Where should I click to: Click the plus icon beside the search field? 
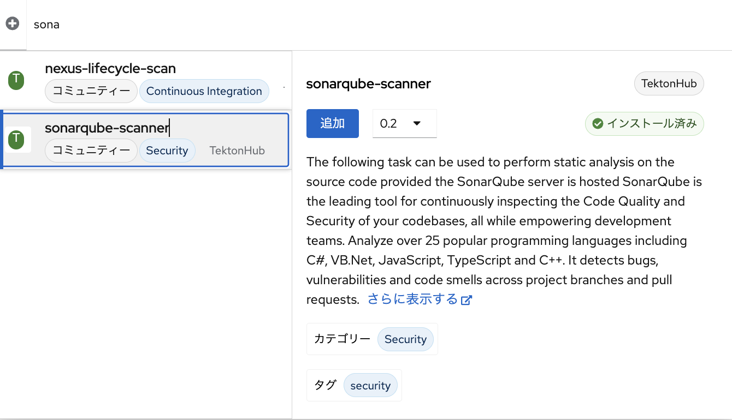pyautogui.click(x=12, y=23)
